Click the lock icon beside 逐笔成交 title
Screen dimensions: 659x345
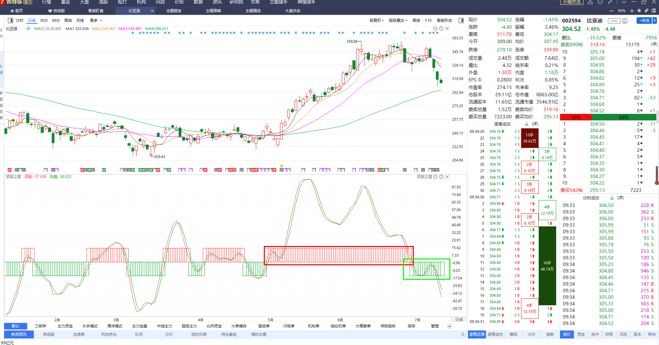point(527,124)
